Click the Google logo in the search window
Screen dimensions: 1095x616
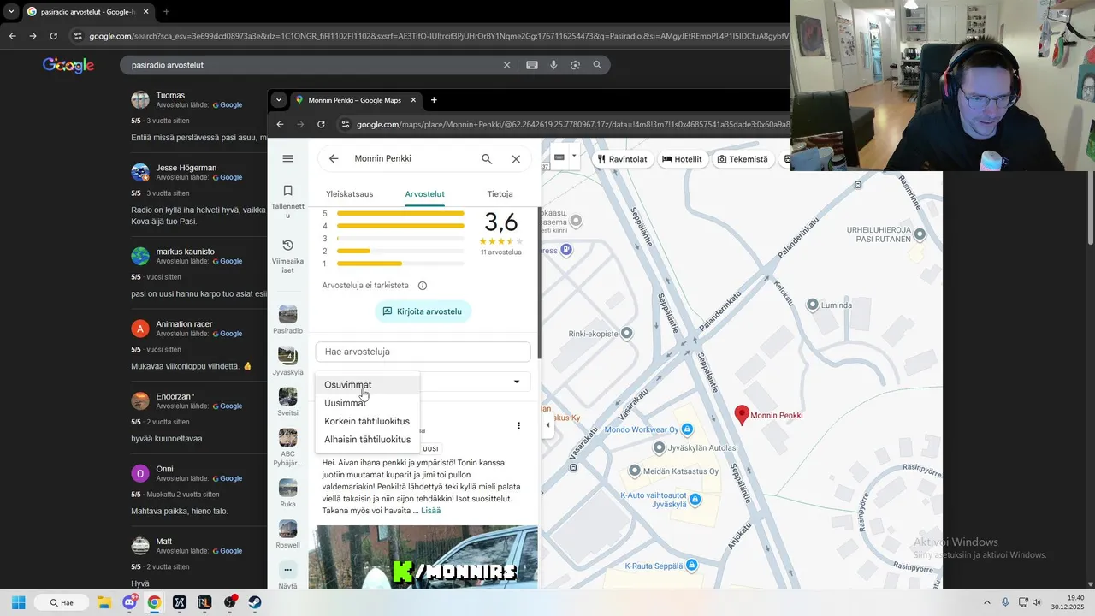coord(68,65)
